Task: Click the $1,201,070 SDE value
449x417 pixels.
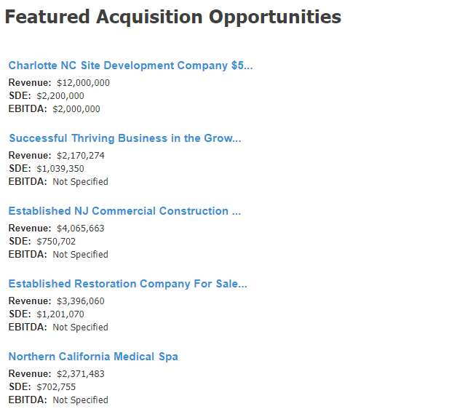Action: point(60,314)
